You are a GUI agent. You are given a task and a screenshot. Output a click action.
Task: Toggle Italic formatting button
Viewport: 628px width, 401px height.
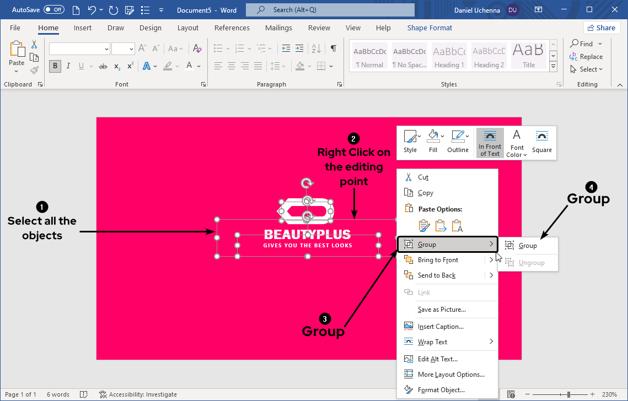pyautogui.click(x=68, y=66)
